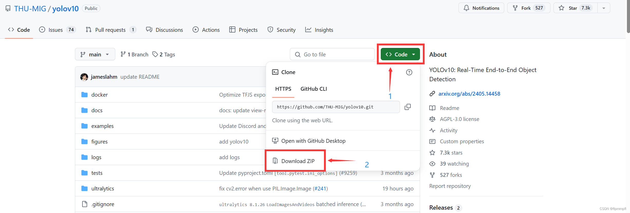Screen dimensions: 630x213
Task: Go to the Actions tab
Action: point(206,30)
